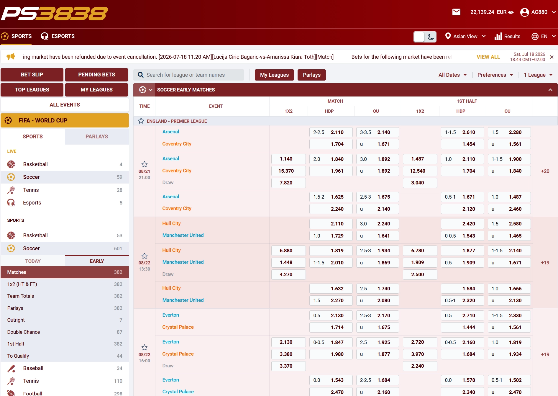
Task: Click the Soccer icon with 601 events
Action: (x=11, y=248)
